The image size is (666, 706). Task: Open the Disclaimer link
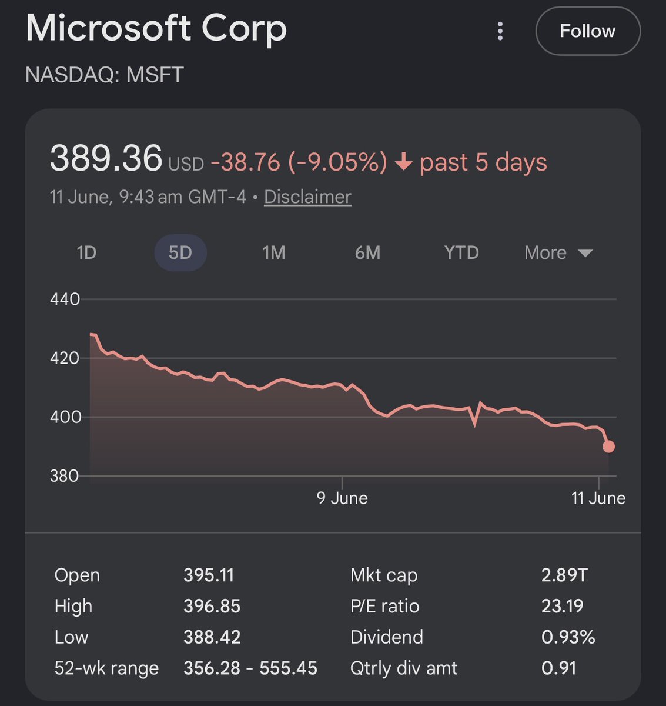[307, 197]
